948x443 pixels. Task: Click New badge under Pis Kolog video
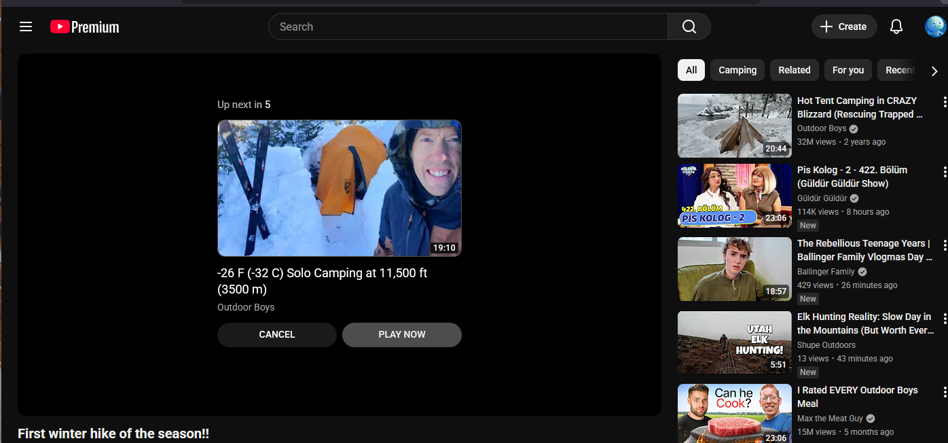point(808,226)
